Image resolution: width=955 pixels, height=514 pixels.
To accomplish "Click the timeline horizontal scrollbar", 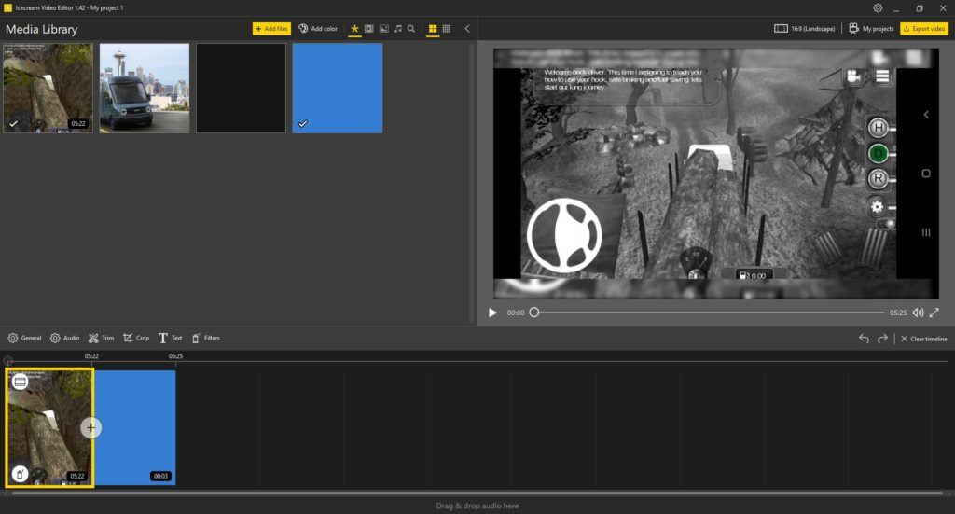I will [x=477, y=493].
